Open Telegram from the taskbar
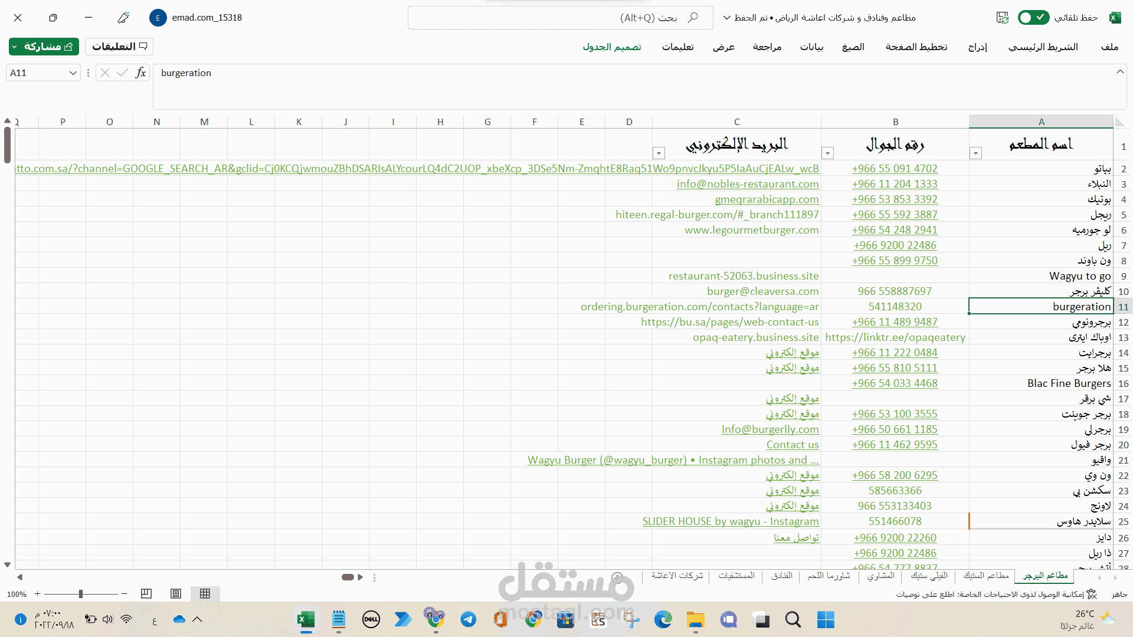 coord(469,619)
